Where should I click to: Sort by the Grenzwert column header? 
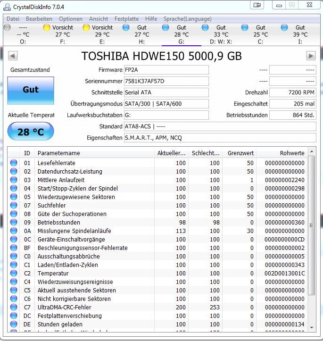coord(240,153)
